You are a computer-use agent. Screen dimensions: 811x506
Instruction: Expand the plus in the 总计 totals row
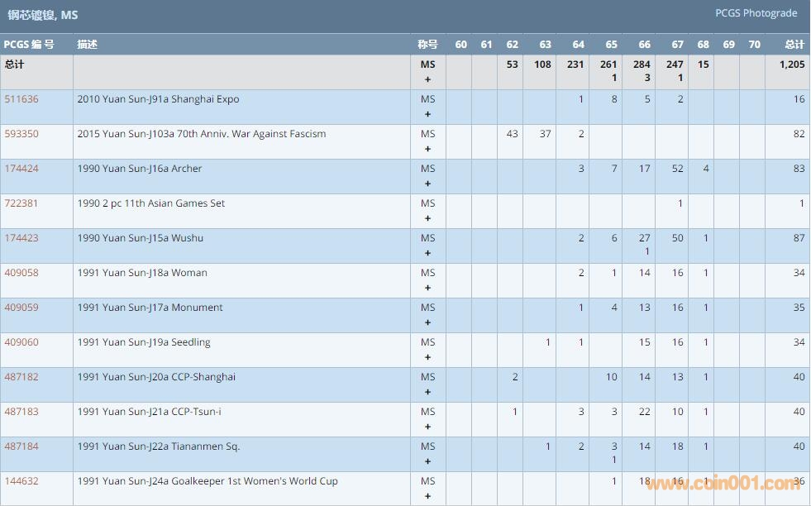tap(427, 79)
